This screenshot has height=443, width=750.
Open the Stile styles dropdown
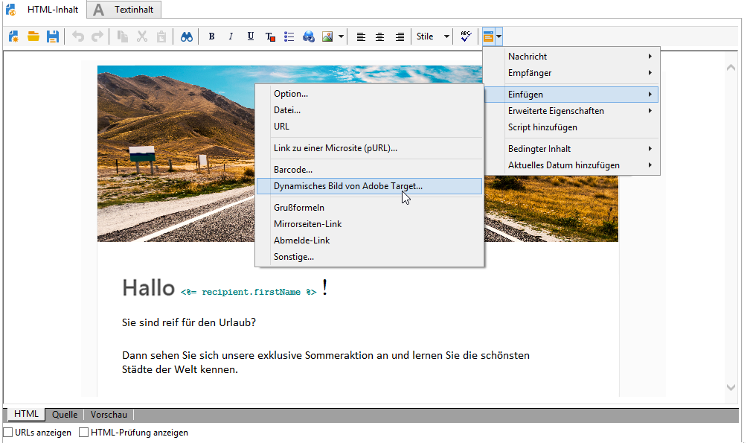pos(433,36)
